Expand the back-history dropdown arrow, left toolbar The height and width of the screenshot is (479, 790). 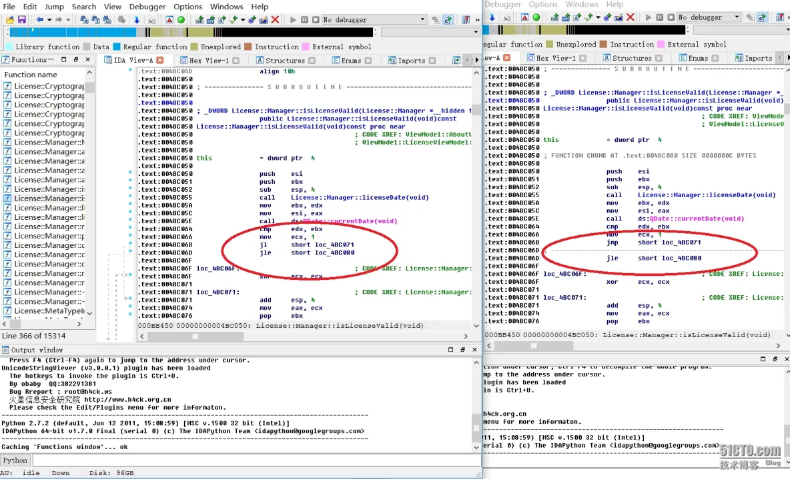pos(49,19)
